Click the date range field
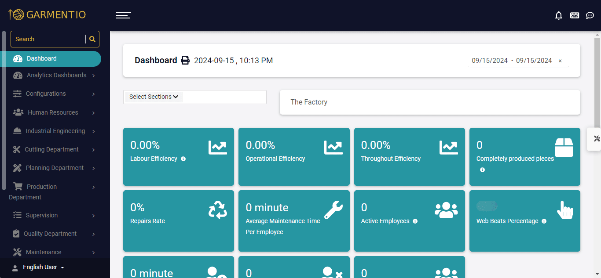 tap(512, 61)
